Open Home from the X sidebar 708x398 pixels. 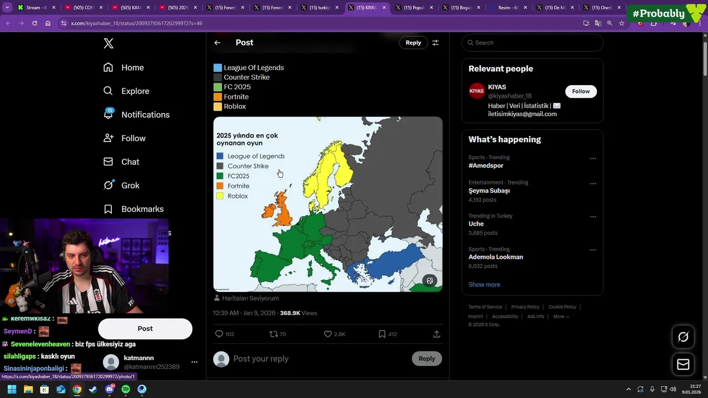pos(123,67)
